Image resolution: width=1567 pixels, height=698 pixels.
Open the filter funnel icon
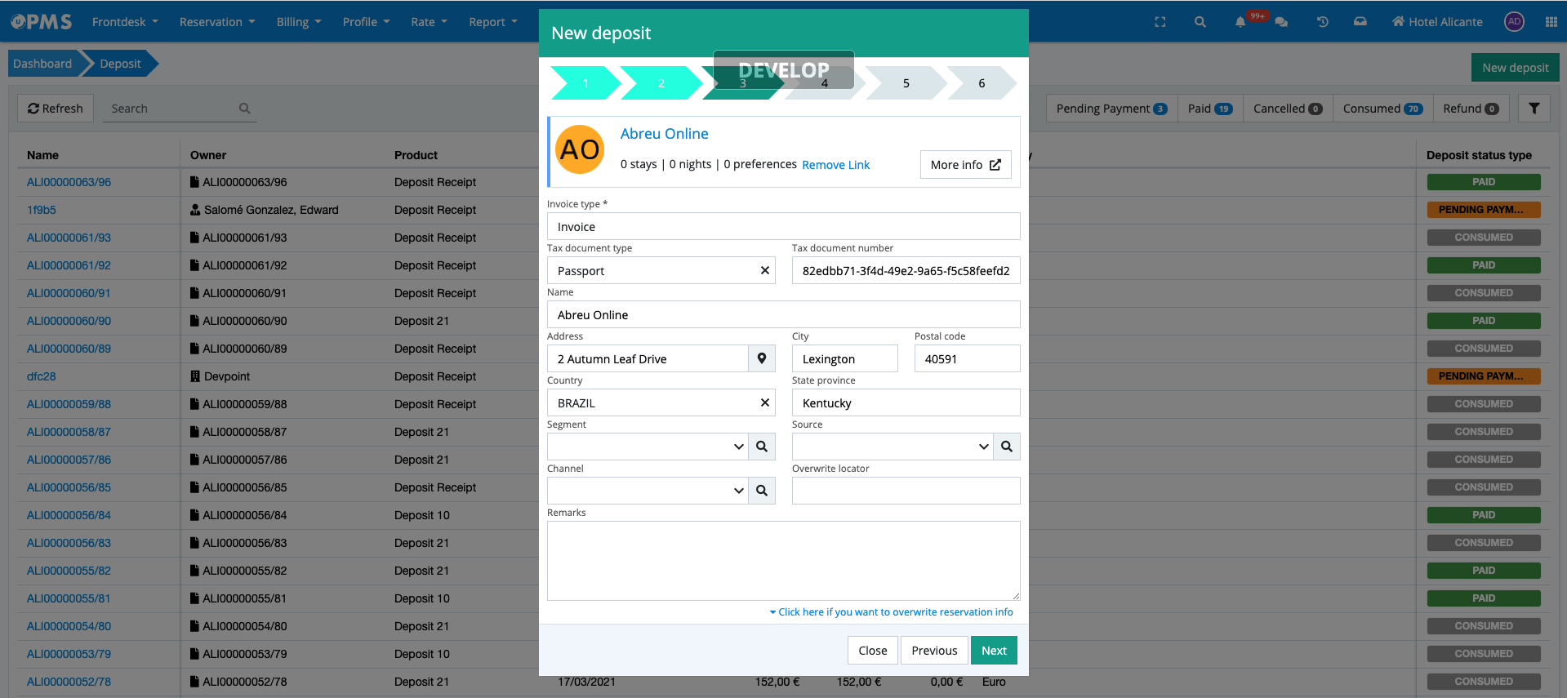pos(1534,109)
